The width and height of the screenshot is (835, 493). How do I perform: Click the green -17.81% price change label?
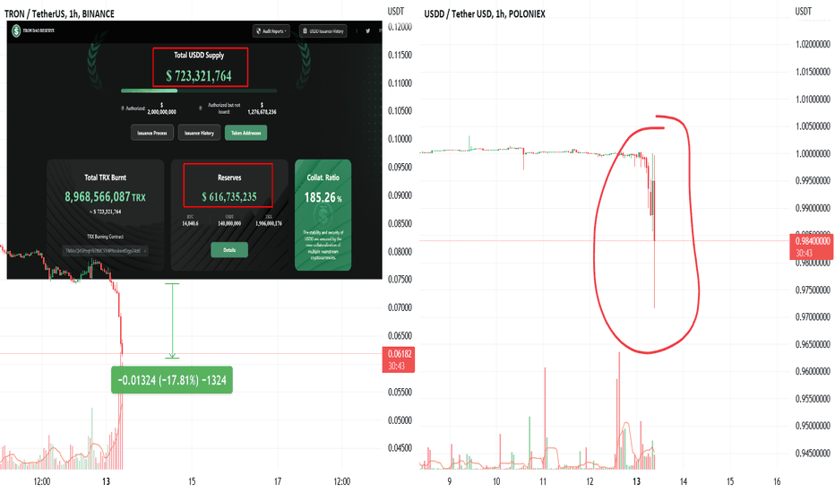point(172,380)
